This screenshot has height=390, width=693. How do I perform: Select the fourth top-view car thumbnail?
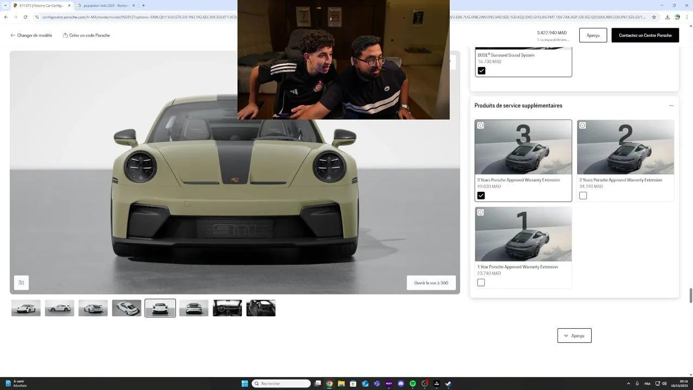coord(127,308)
